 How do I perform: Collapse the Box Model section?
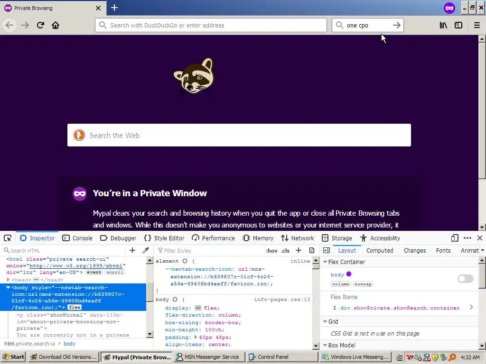(x=325, y=345)
